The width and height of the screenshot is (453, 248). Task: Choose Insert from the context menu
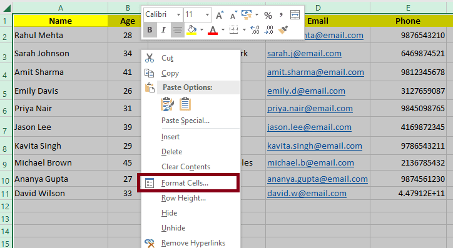(x=191, y=137)
